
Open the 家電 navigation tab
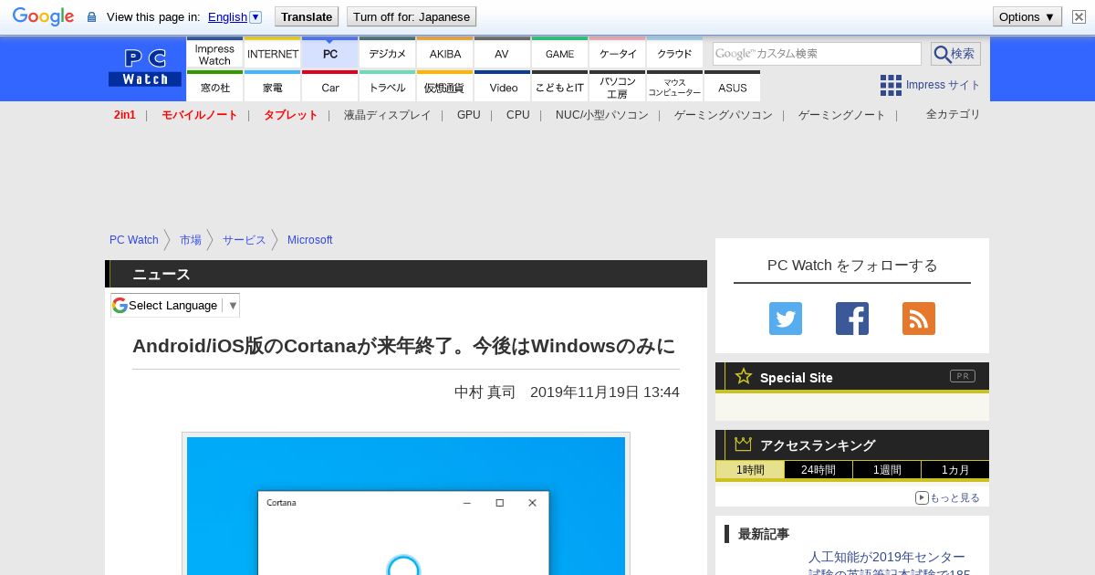click(272, 87)
